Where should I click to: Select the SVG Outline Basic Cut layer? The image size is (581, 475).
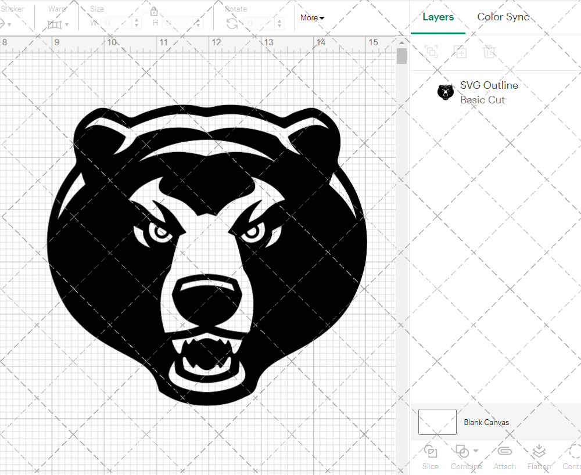(x=489, y=92)
